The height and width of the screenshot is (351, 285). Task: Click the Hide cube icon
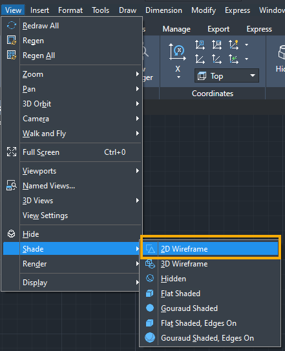pos(12,234)
